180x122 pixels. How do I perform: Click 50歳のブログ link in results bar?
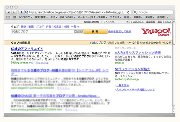pyautogui.click(x=98, y=43)
